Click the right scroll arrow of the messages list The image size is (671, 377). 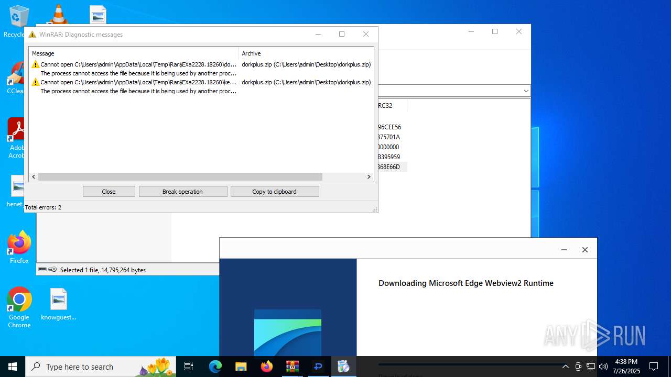click(369, 177)
